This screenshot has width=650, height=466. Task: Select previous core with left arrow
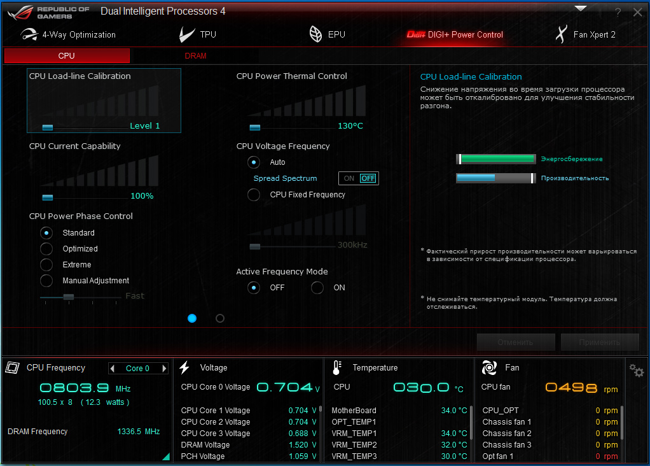coord(113,369)
